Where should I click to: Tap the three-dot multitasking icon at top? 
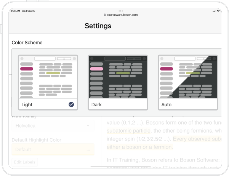121,11
